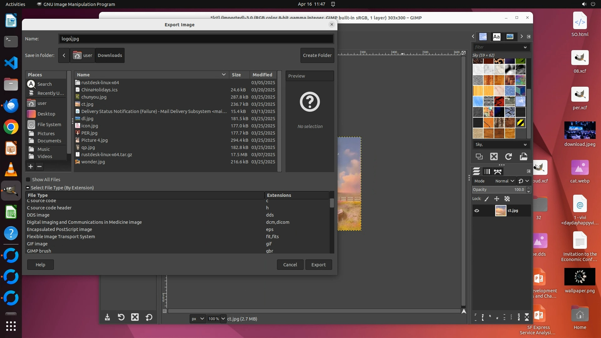Open pattern as image icon
The width and height of the screenshot is (601, 338).
[x=523, y=156]
